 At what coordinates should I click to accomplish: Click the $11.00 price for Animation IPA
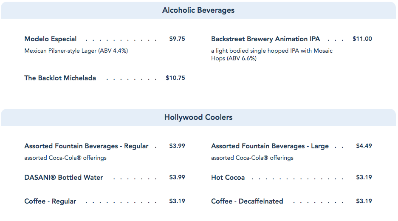pos(362,39)
